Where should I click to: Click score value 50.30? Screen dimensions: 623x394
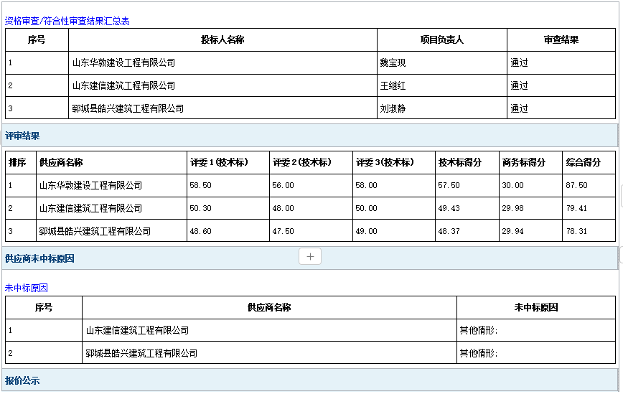pos(201,209)
